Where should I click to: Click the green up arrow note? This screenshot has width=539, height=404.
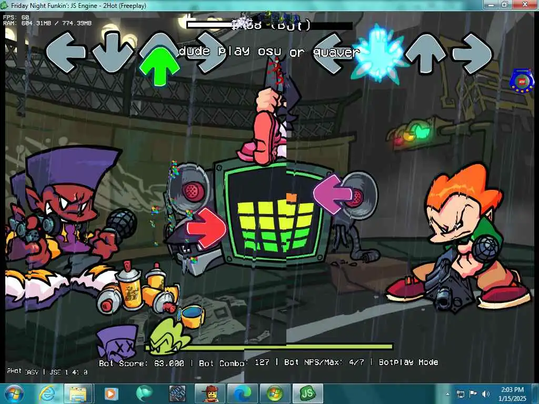159,67
